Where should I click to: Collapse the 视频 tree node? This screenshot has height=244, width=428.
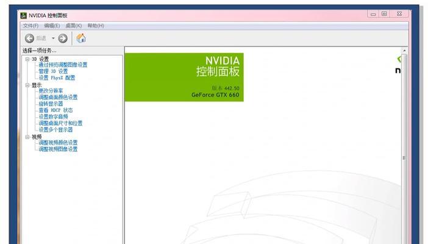tap(27, 137)
